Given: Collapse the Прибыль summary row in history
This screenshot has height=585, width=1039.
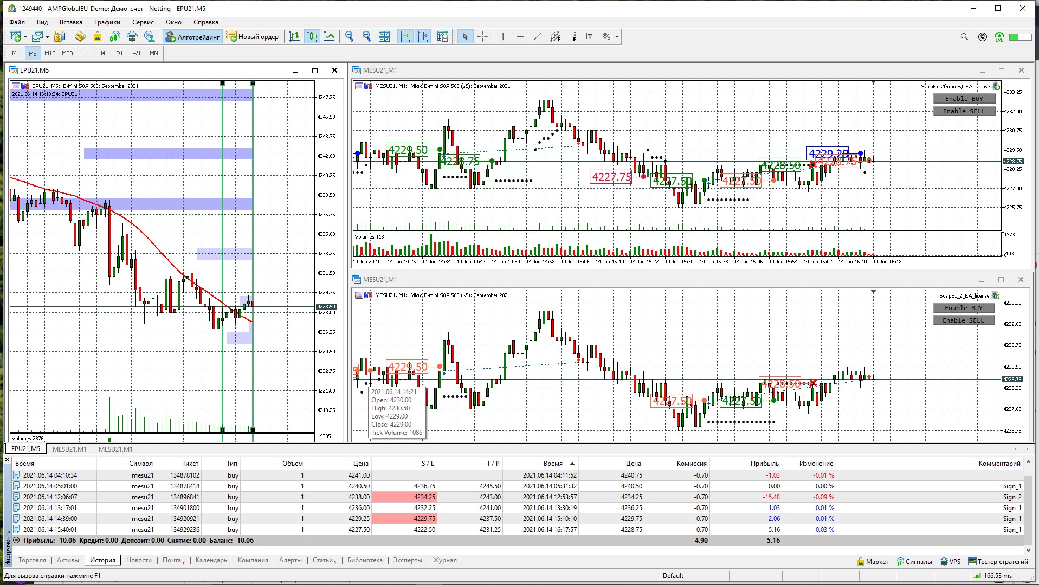Looking at the screenshot, I should [16, 541].
